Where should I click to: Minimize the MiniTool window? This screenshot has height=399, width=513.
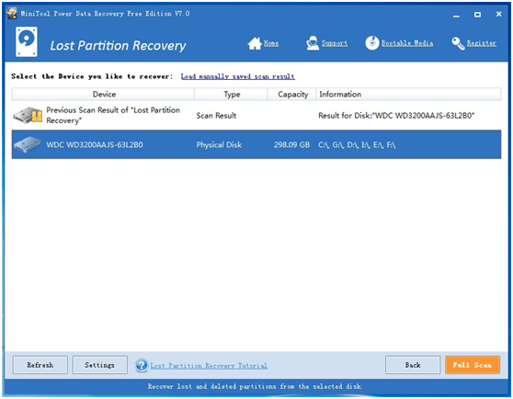tap(456, 15)
